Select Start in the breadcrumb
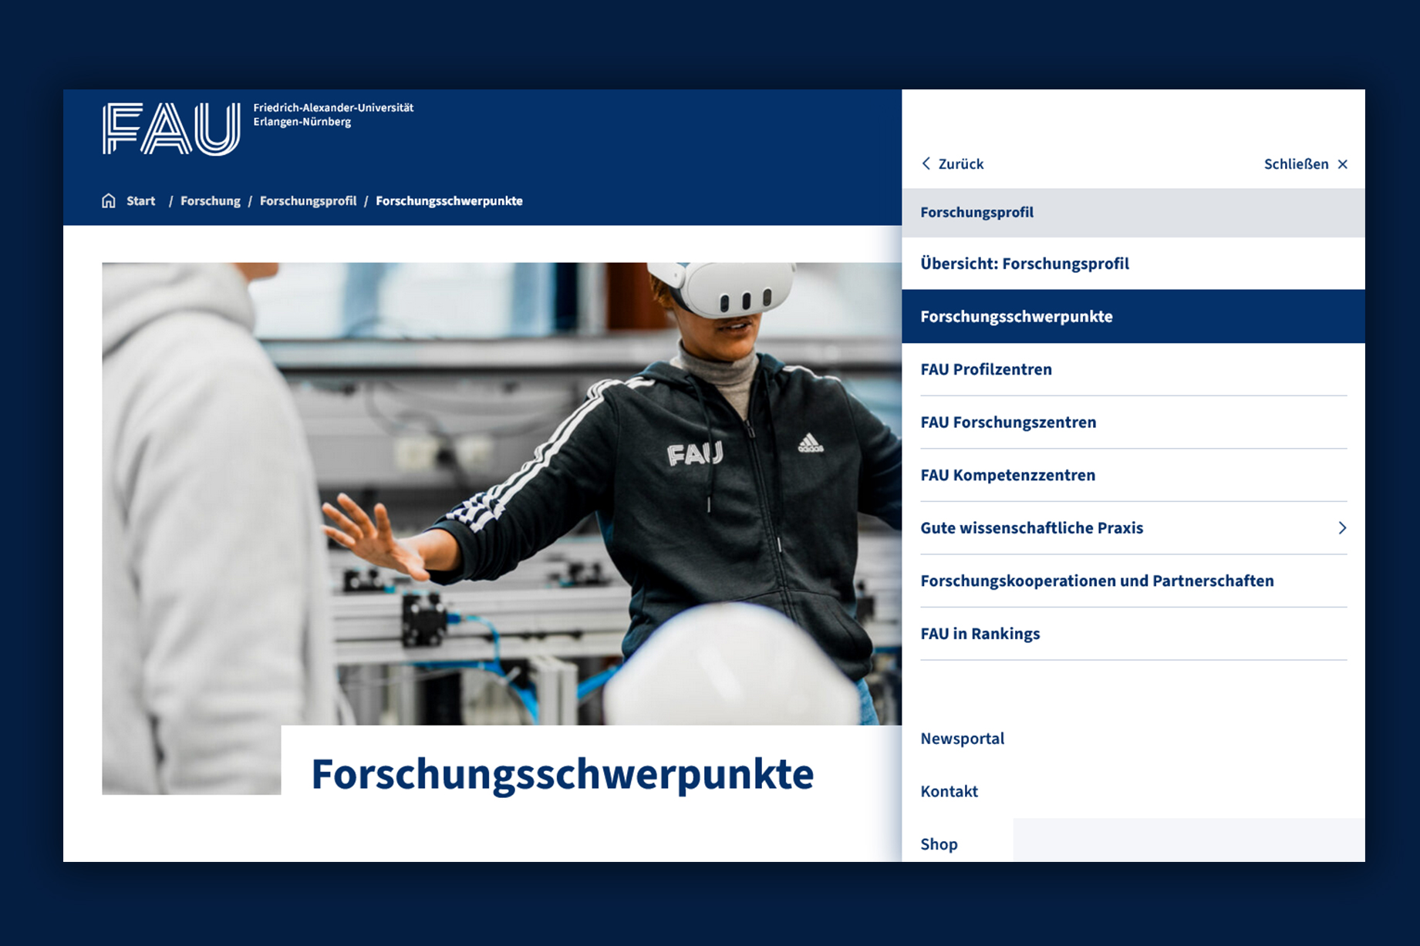 coord(140,201)
